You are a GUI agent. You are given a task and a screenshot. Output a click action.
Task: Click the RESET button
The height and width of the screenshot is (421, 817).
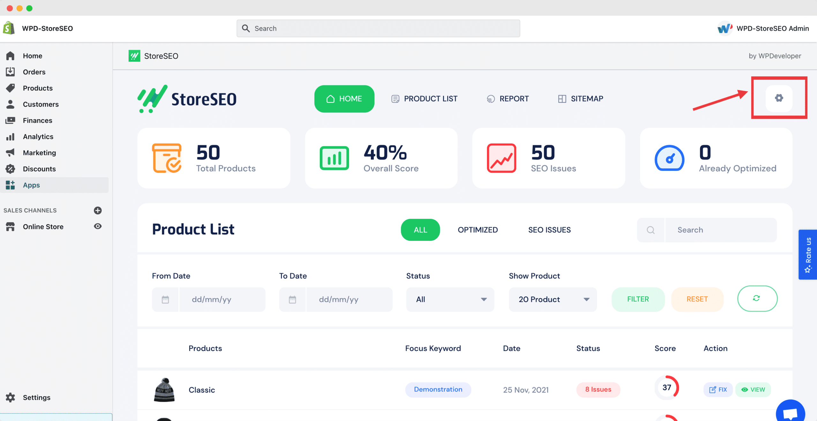[697, 299]
